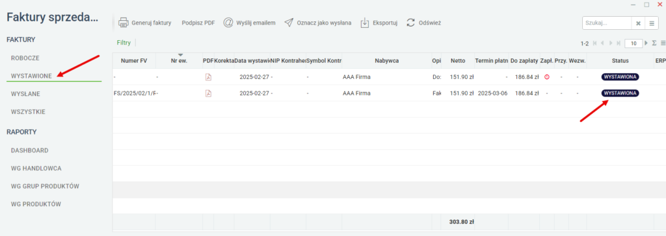Click the Eksportuj label
The height and width of the screenshot is (236, 666).
coord(385,23)
